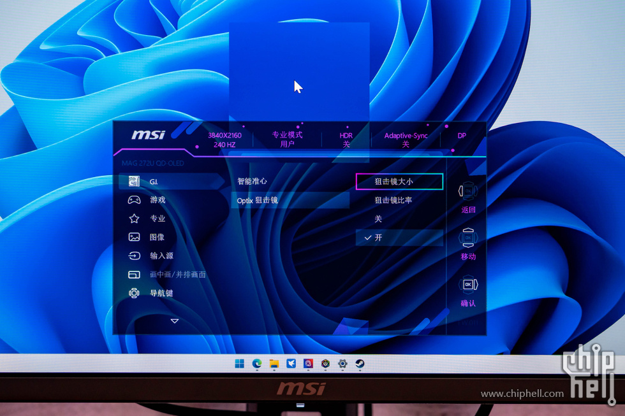Choose the 输入源 input source entry

point(151,255)
